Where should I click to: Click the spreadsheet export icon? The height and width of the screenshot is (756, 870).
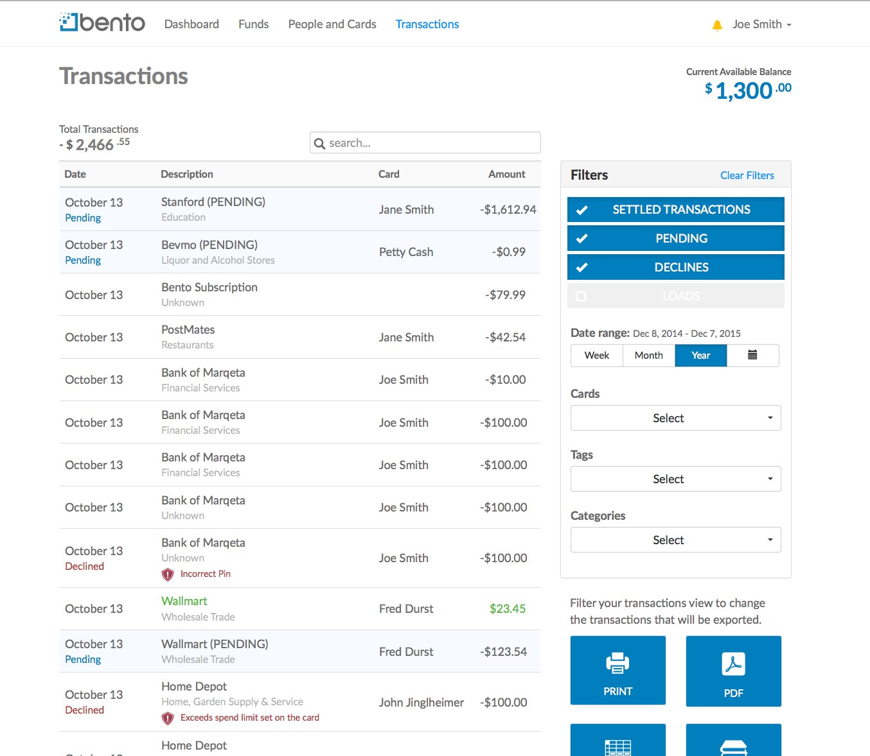click(617, 748)
